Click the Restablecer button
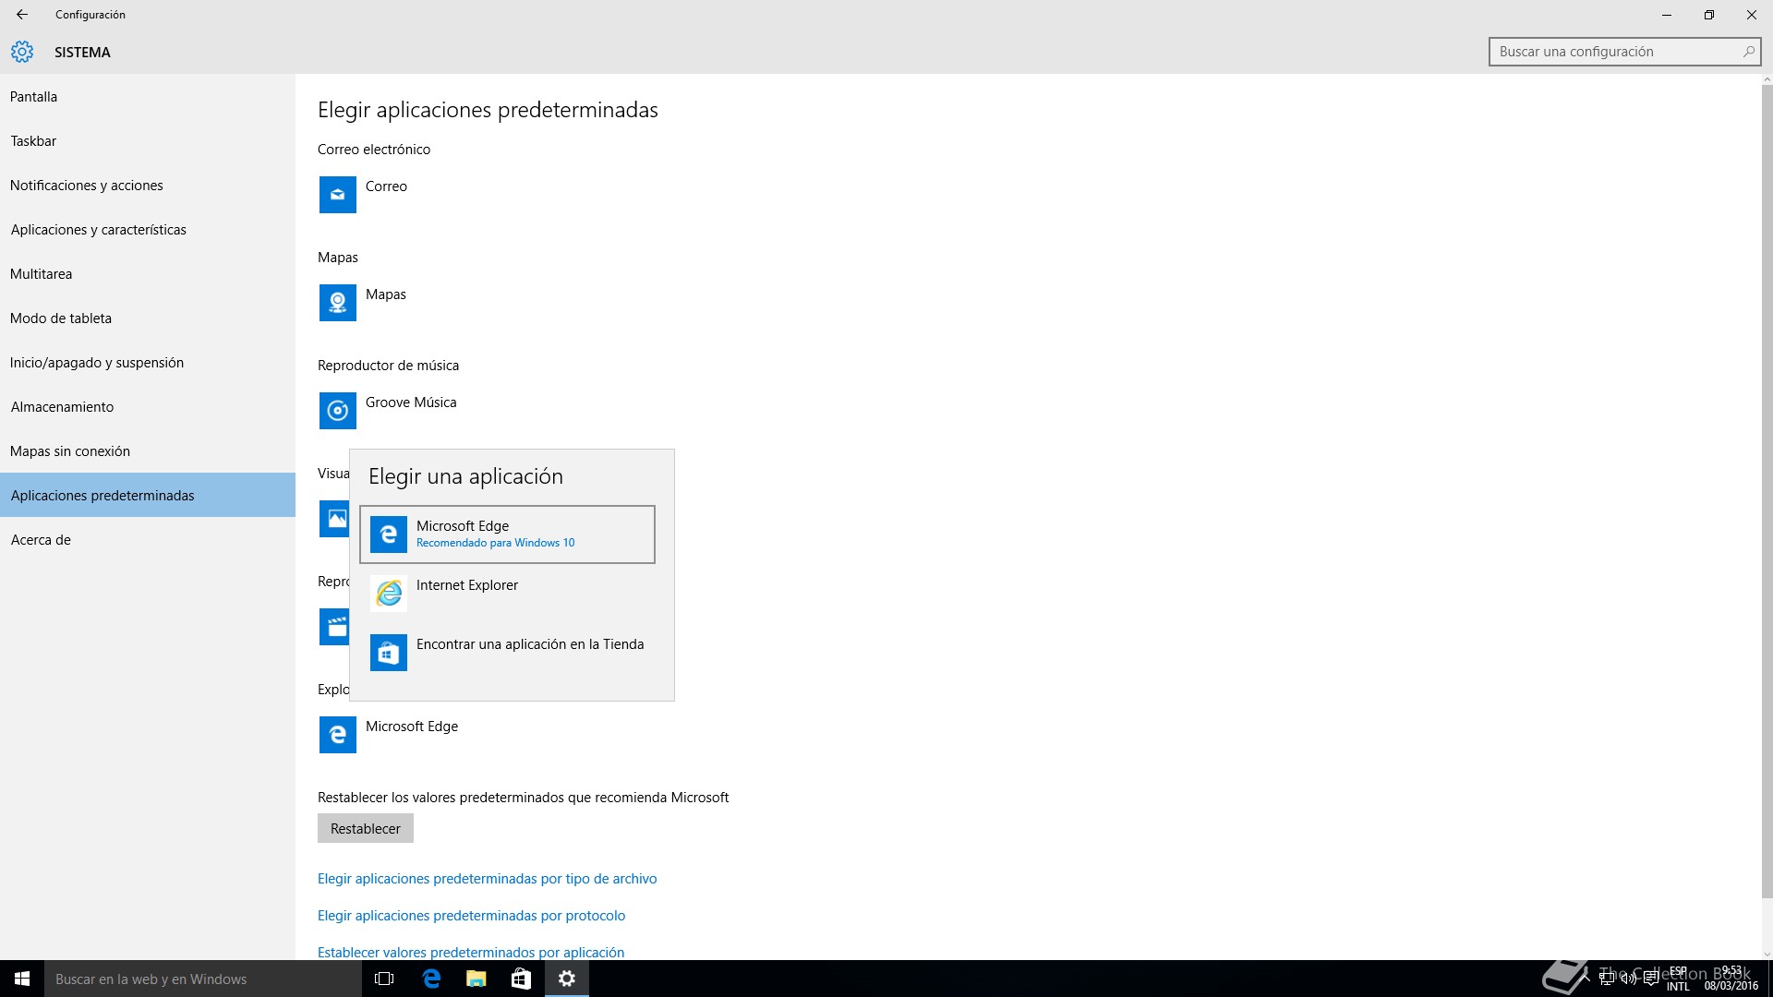This screenshot has height=997, width=1773. click(x=366, y=828)
